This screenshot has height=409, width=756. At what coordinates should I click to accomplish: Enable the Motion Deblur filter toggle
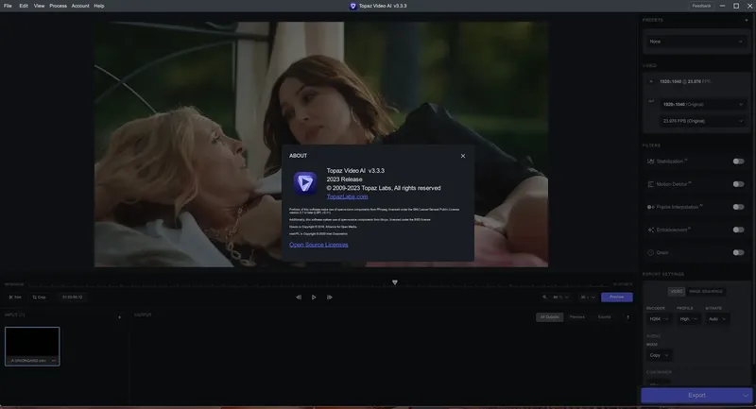pyautogui.click(x=738, y=184)
